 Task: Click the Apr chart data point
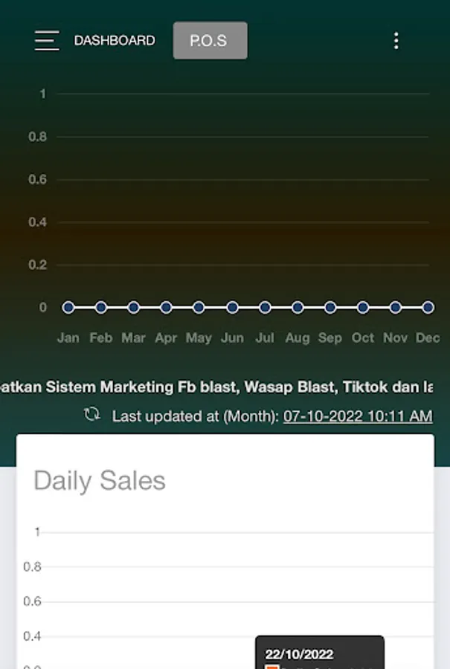pyautogui.click(x=166, y=307)
